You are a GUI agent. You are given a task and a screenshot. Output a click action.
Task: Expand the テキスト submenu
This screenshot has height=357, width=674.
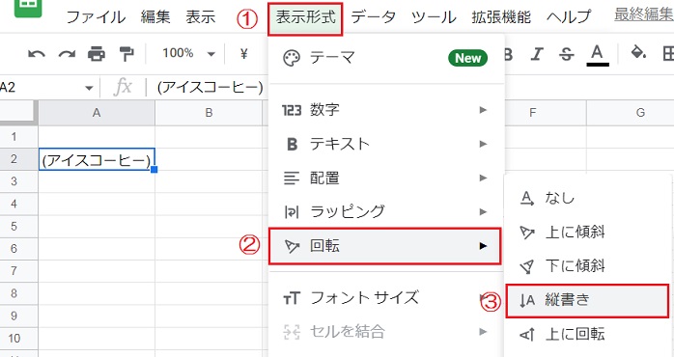point(385,144)
